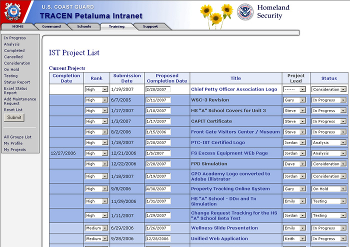The width and height of the screenshot is (350, 247).
Task: Open the On Hold sidebar link
Action: 11,69
